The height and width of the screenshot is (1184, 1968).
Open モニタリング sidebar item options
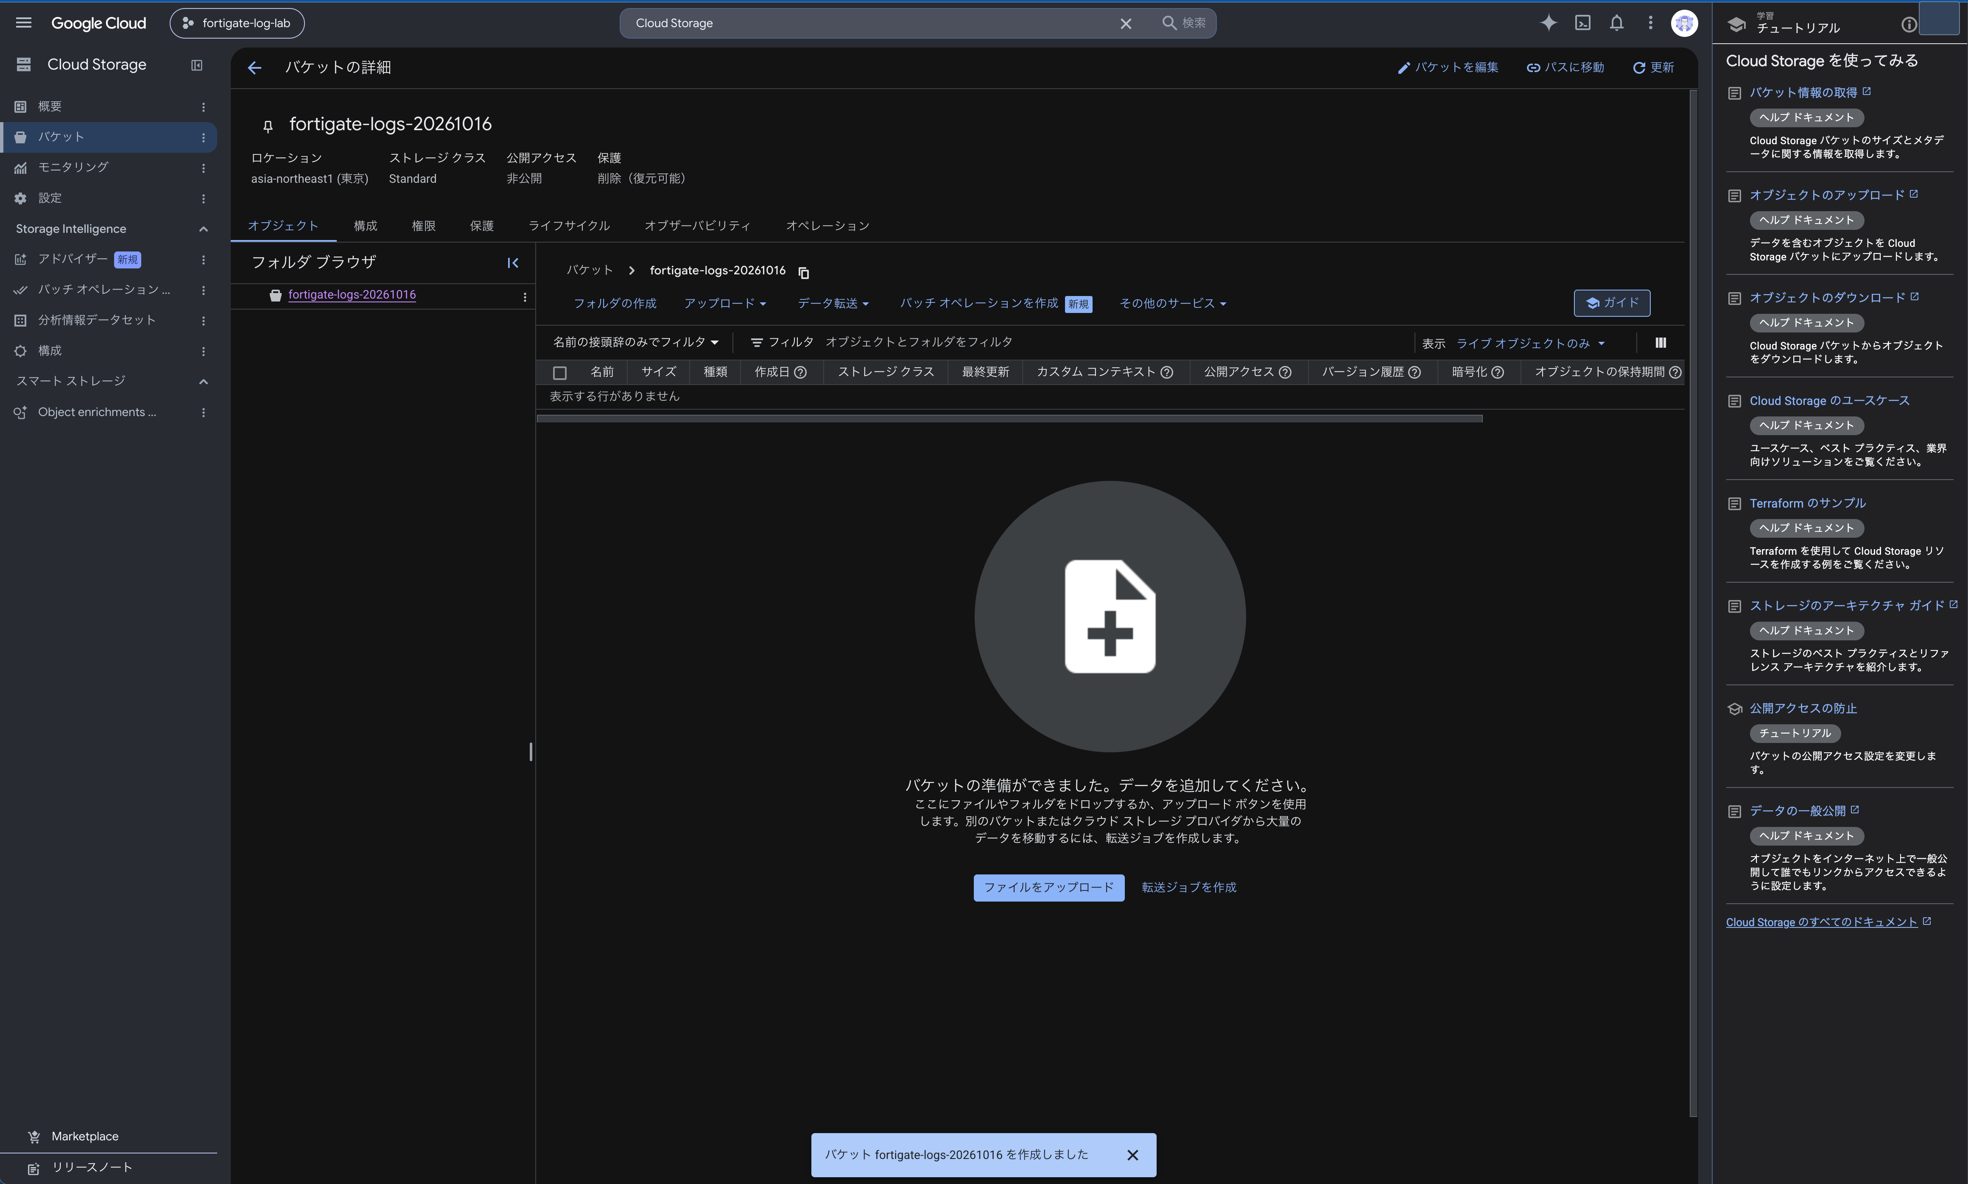point(204,168)
